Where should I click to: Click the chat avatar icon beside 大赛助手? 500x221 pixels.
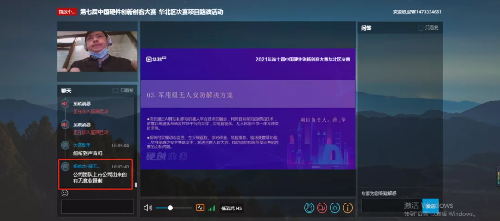pos(65,146)
